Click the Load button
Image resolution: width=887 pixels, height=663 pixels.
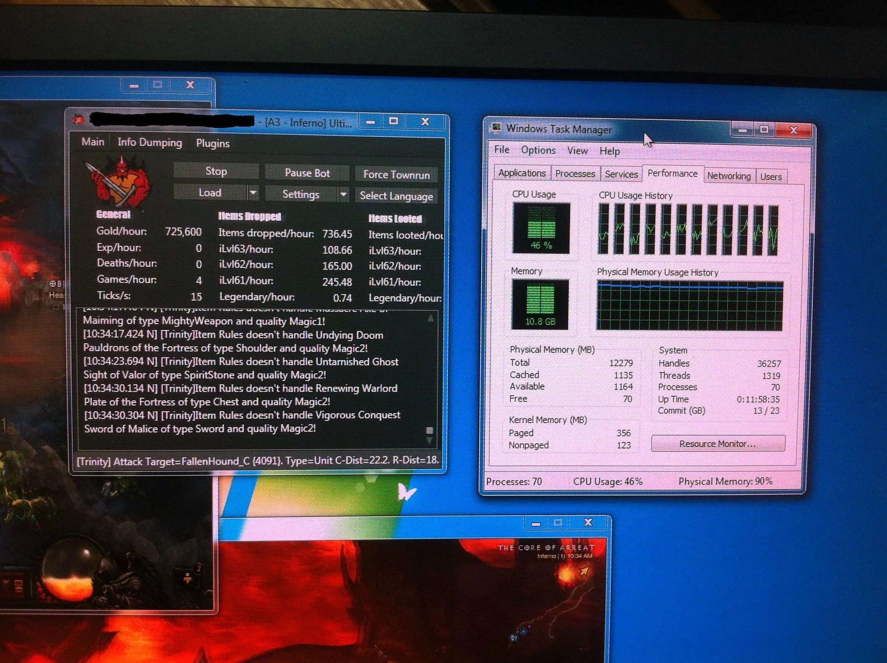(x=210, y=192)
